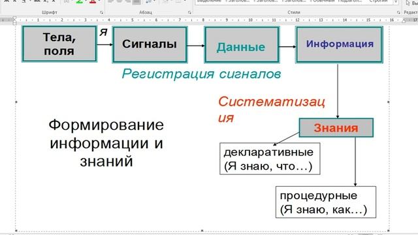Select the 'Данные' diagram box
The height and width of the screenshot is (235, 418).
click(242, 44)
